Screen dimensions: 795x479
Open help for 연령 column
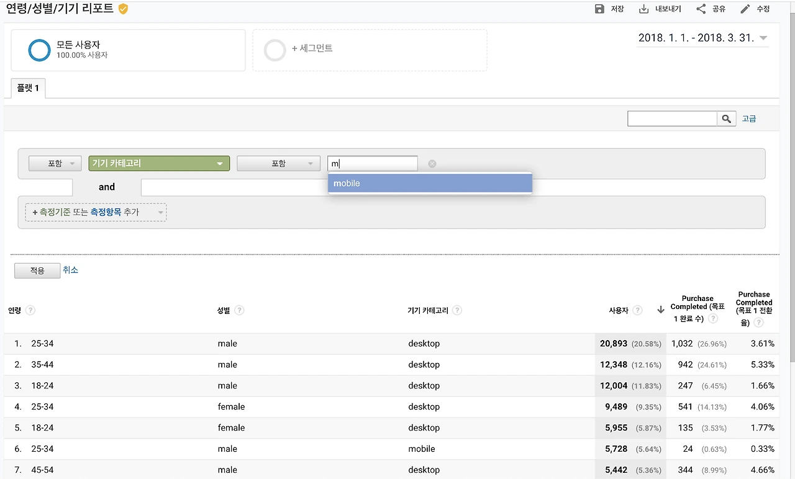click(x=30, y=310)
